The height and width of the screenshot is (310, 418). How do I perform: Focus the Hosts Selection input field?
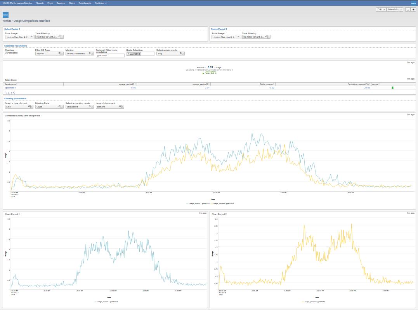pos(140,54)
